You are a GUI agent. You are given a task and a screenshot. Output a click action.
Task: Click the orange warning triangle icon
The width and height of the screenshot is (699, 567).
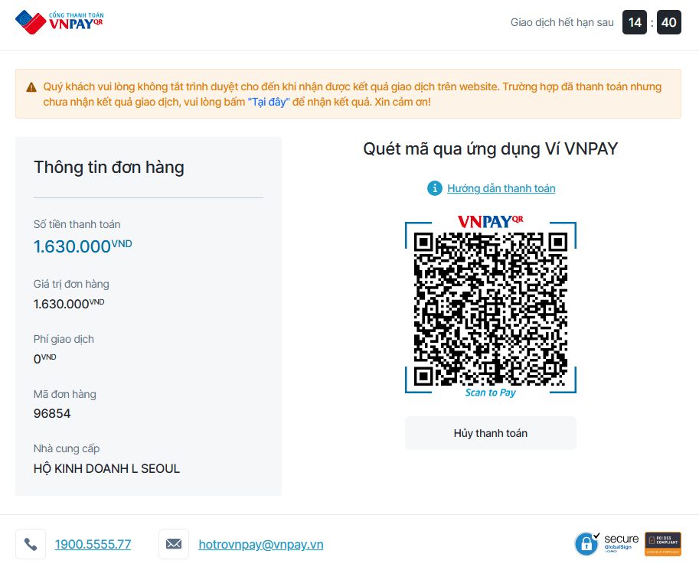click(31, 87)
